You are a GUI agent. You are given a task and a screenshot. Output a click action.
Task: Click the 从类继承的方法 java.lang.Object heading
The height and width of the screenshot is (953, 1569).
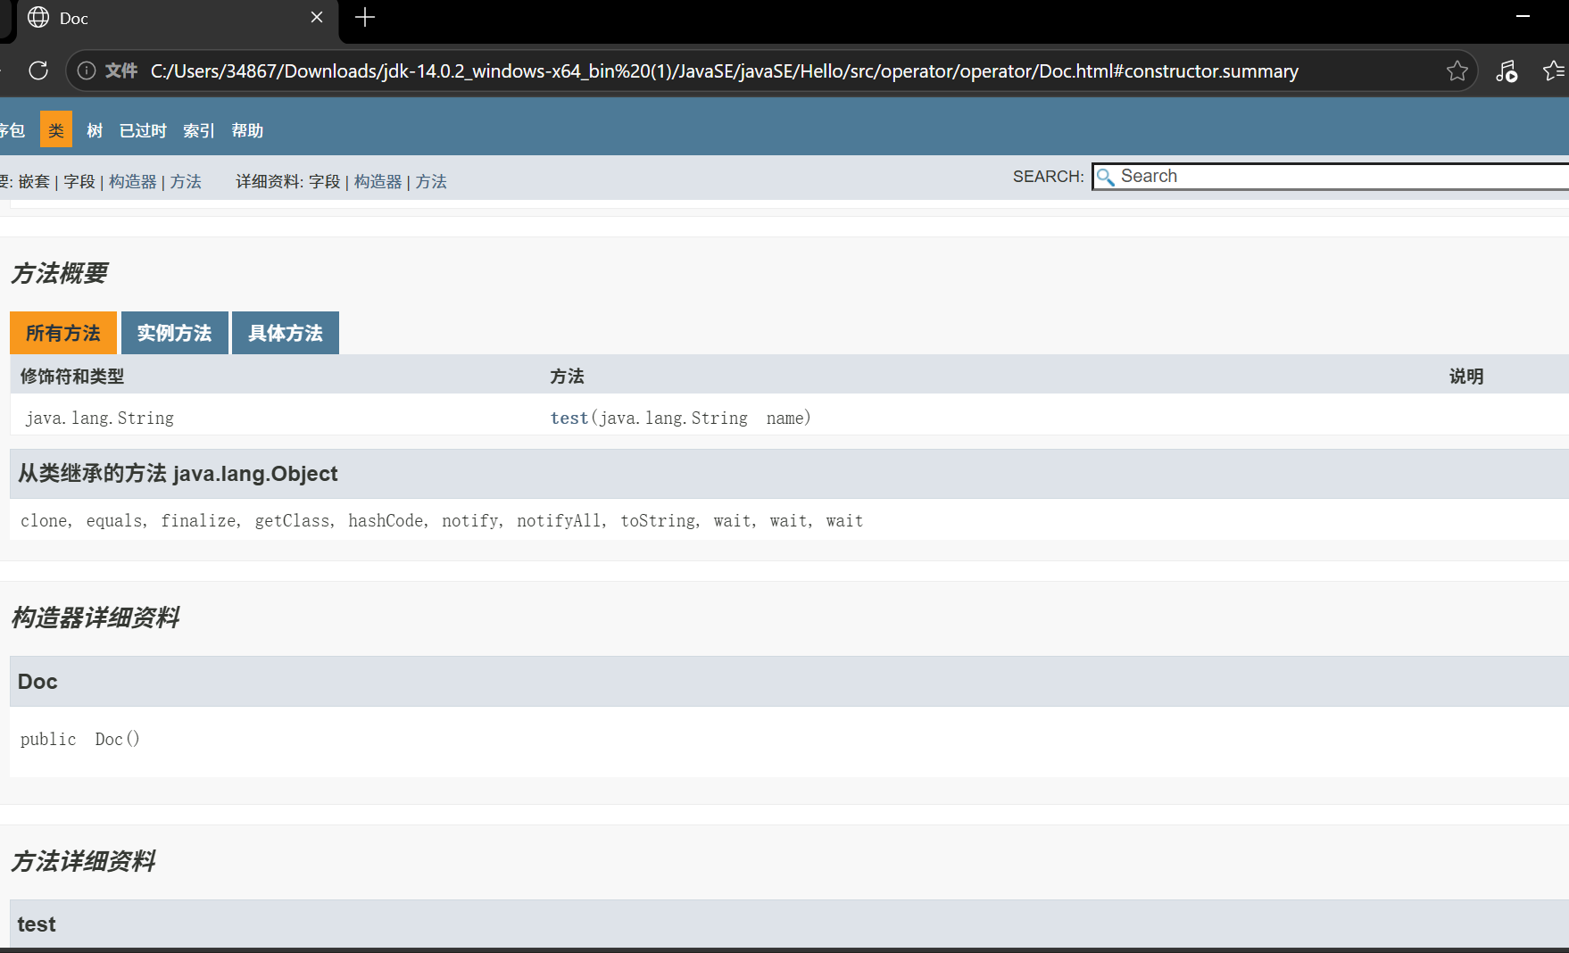point(178,473)
